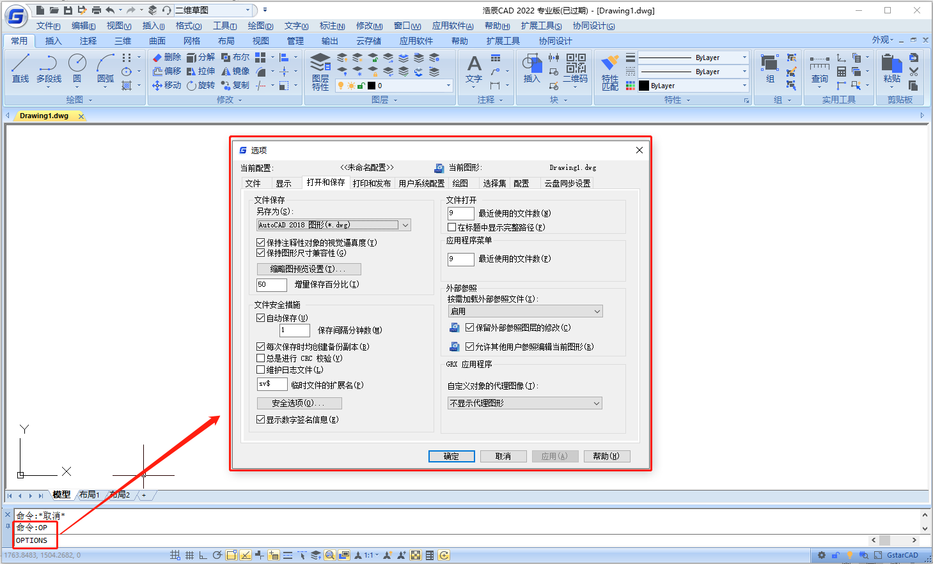Screen dimensions: 933x564
Task: Activate the 特性匹配 match properties brush
Action: pos(610,72)
